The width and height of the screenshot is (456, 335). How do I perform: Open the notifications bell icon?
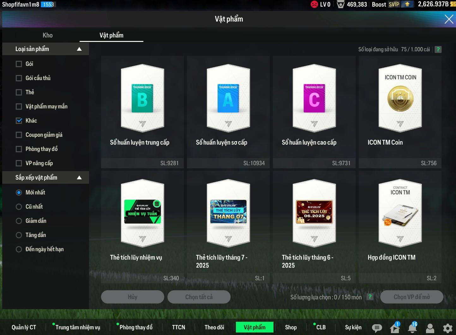tap(412, 328)
